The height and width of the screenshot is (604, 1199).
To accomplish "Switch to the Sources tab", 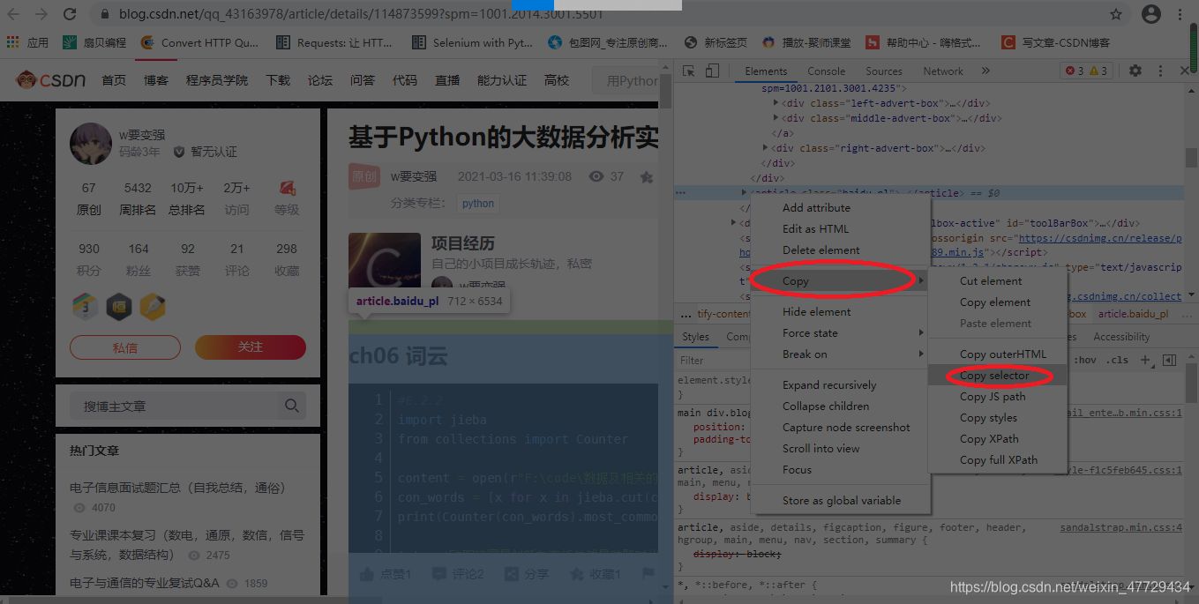I will click(x=883, y=71).
